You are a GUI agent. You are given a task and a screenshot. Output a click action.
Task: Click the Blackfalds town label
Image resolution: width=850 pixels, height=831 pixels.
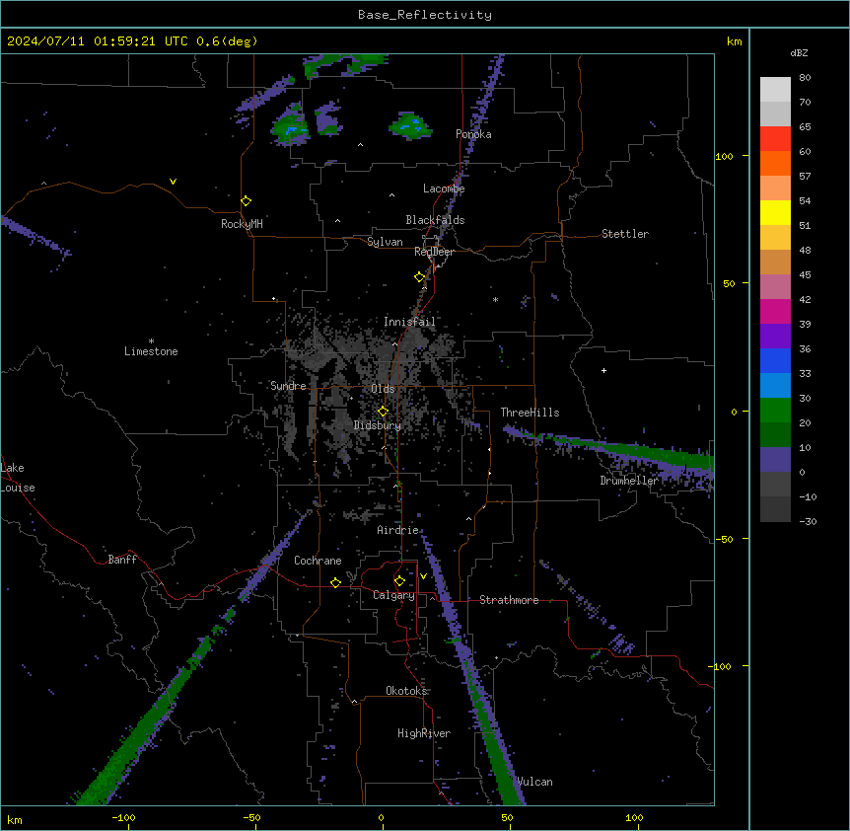click(435, 220)
